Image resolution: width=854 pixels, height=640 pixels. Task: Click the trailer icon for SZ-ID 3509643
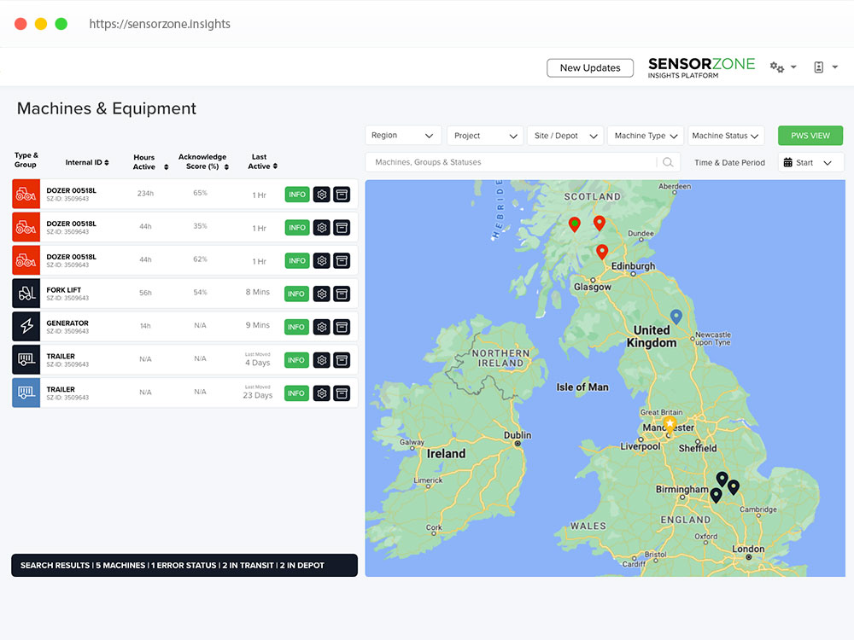click(x=26, y=359)
